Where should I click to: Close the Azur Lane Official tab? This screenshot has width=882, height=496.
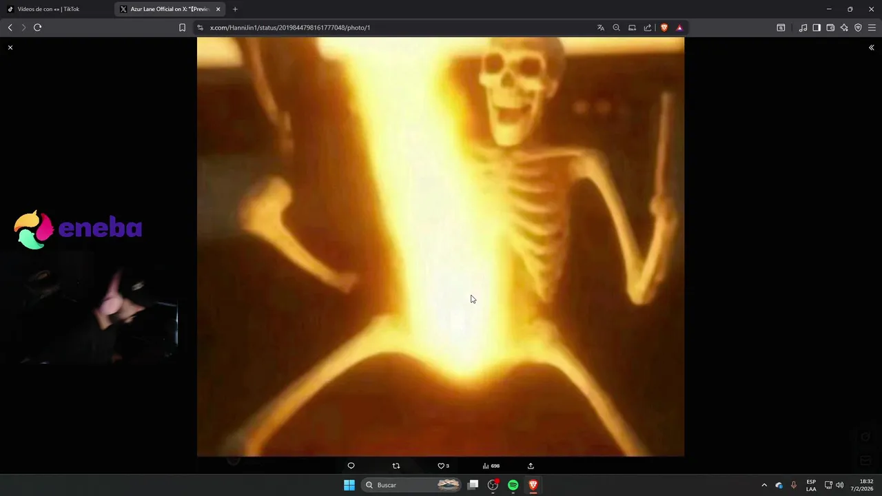click(x=218, y=9)
